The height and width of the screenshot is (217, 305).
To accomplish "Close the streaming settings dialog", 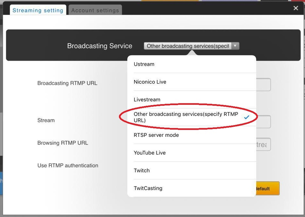I will point(296,8).
